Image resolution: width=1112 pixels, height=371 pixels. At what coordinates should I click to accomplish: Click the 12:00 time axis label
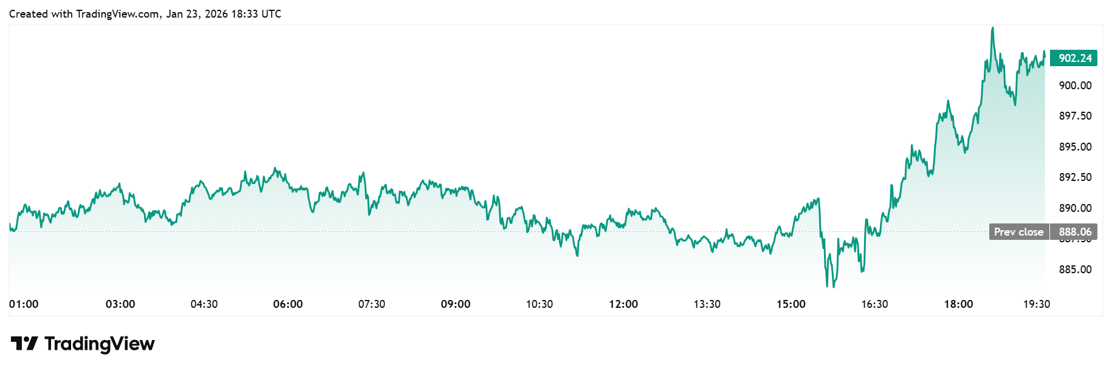[x=623, y=304]
